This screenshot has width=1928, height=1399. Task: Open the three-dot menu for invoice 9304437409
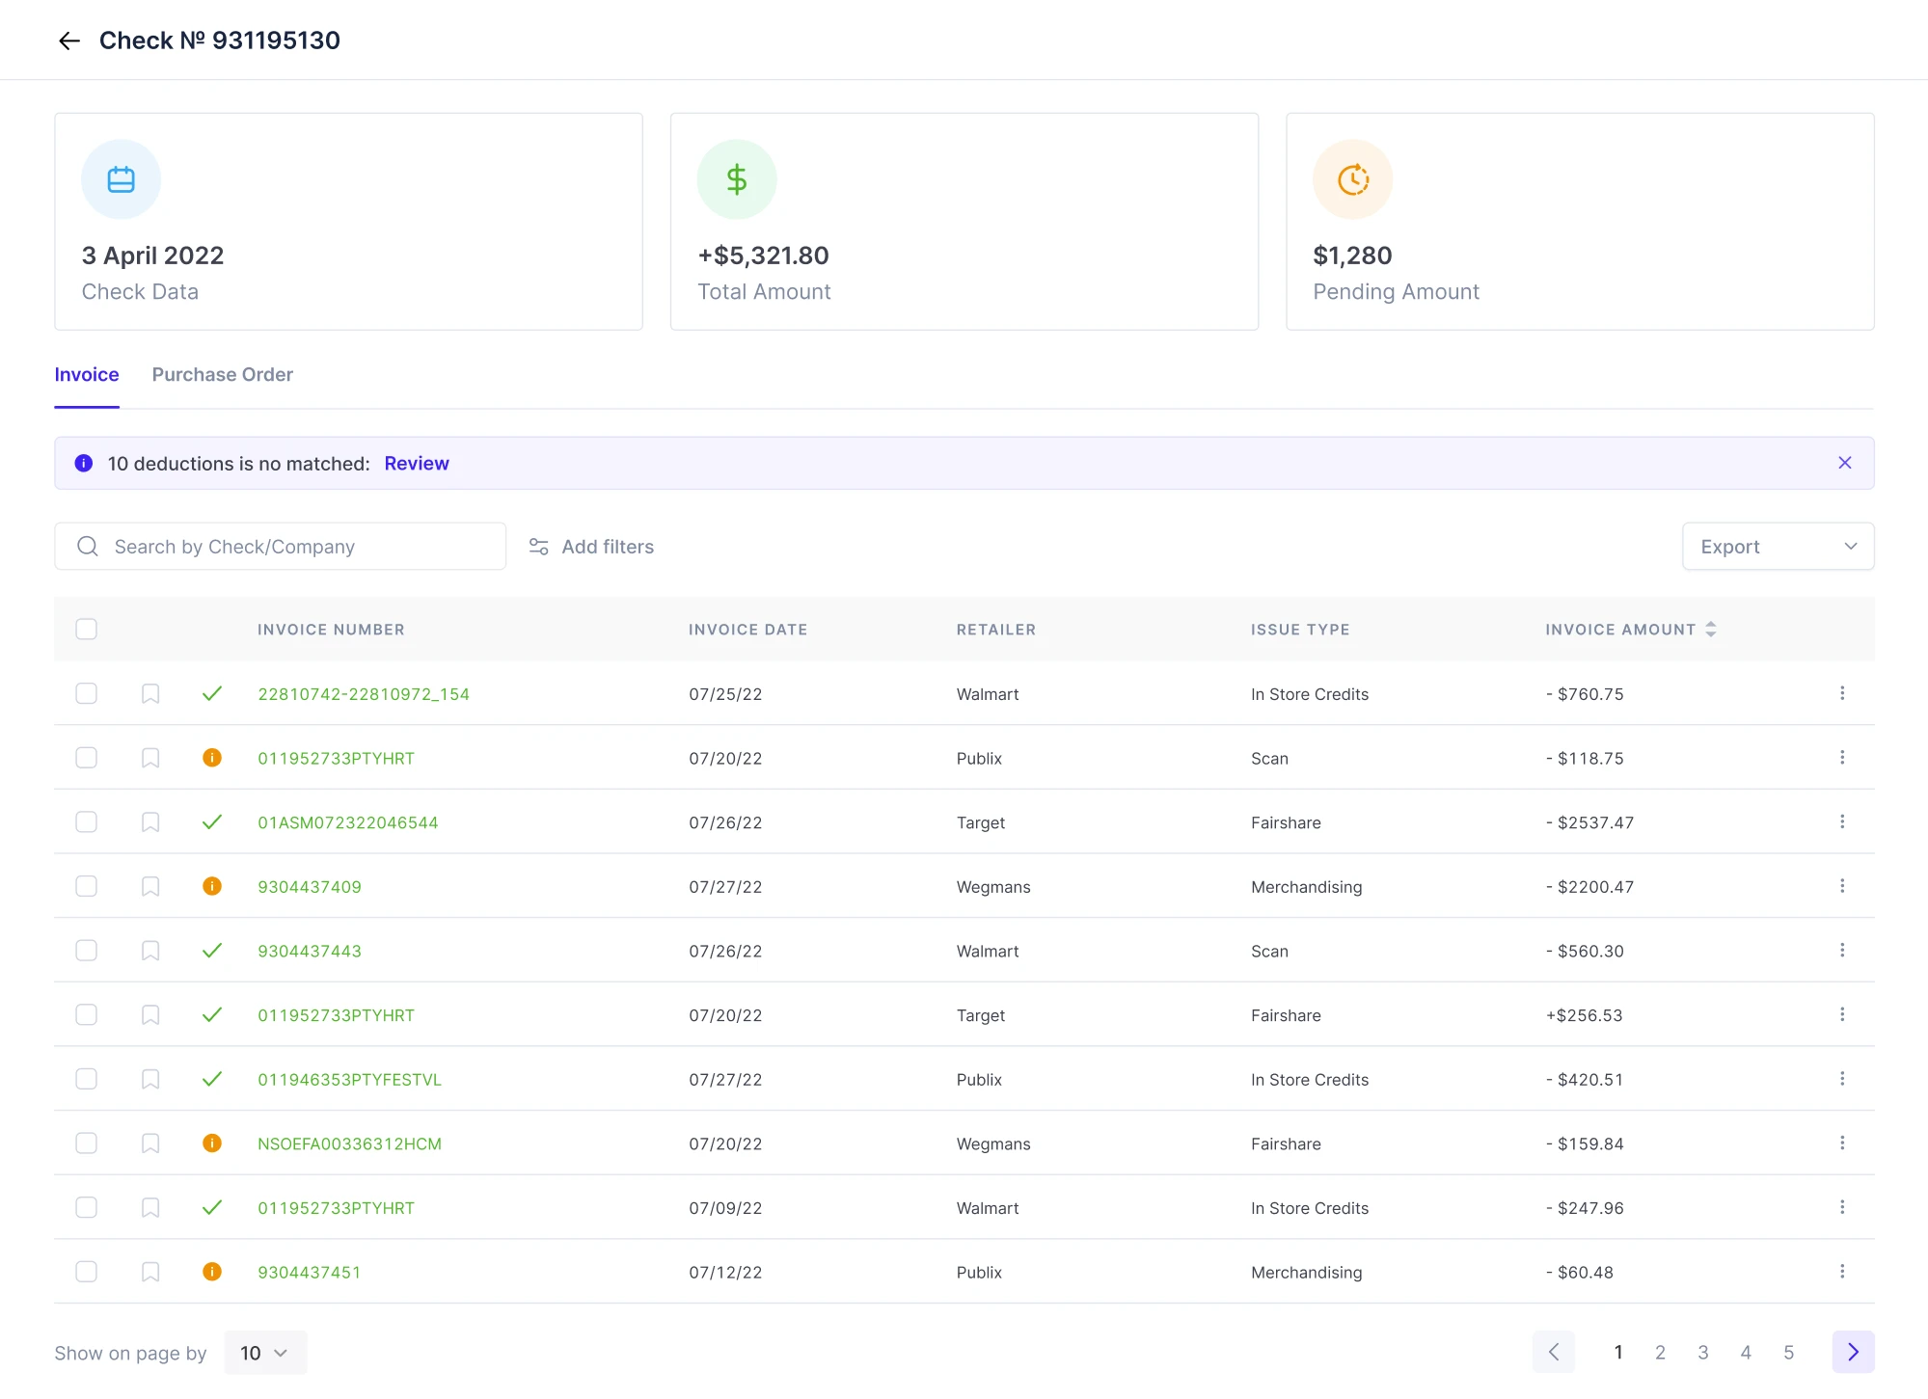pyautogui.click(x=1842, y=885)
